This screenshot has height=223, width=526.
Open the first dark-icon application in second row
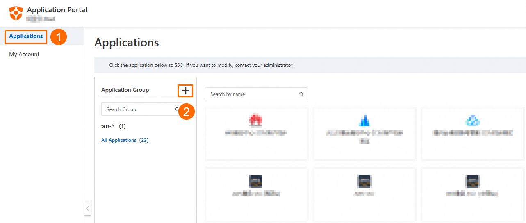point(256,194)
